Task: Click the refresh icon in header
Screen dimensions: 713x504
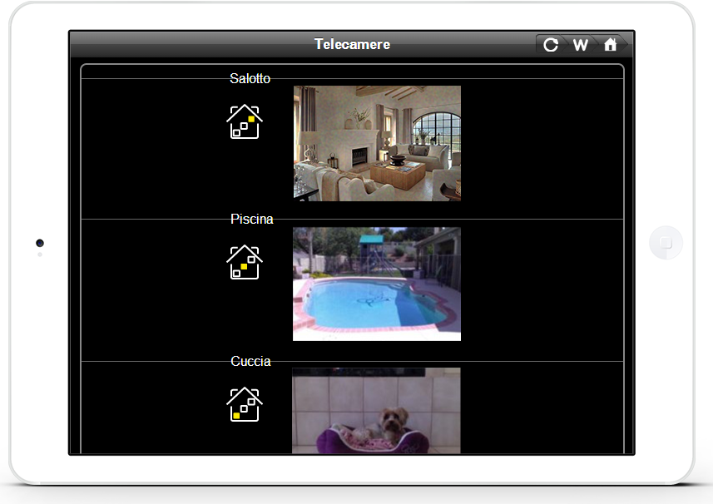Action: pyautogui.click(x=551, y=45)
